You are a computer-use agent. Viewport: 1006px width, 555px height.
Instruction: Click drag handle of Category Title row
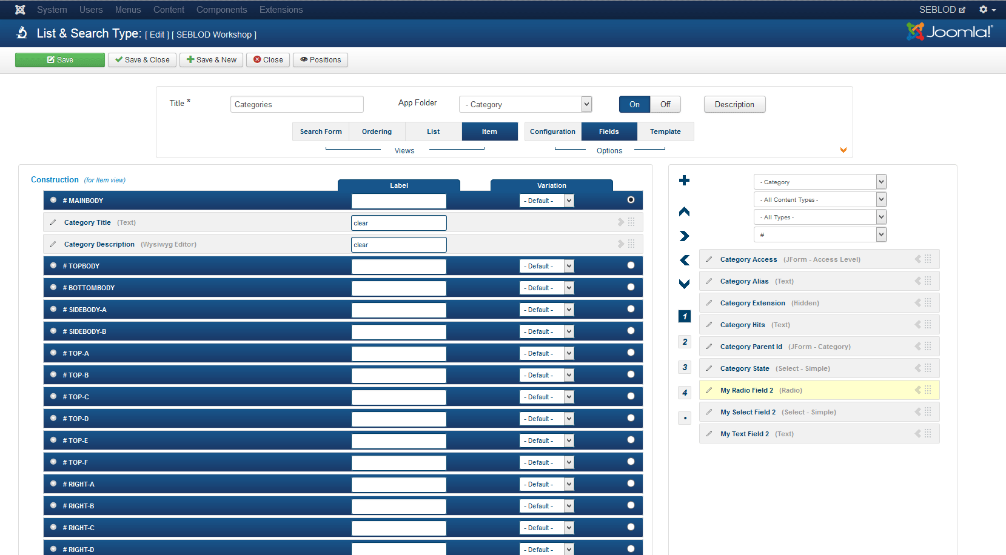[631, 222]
